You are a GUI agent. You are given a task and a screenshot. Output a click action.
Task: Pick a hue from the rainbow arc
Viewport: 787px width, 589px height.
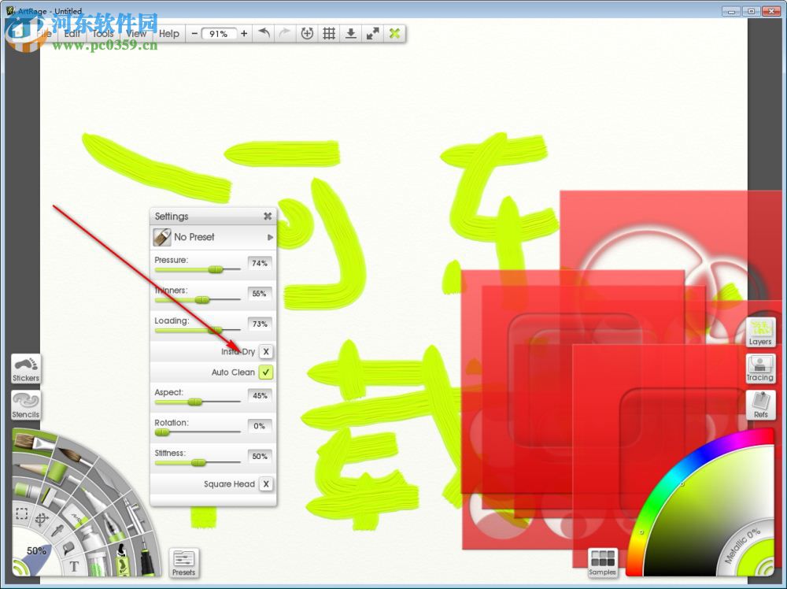(673, 476)
